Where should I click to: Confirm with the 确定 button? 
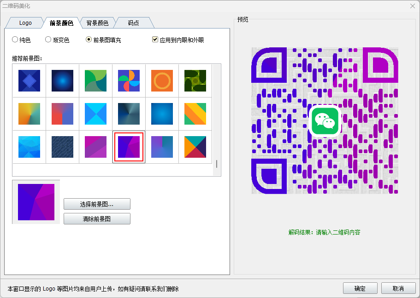(360, 288)
